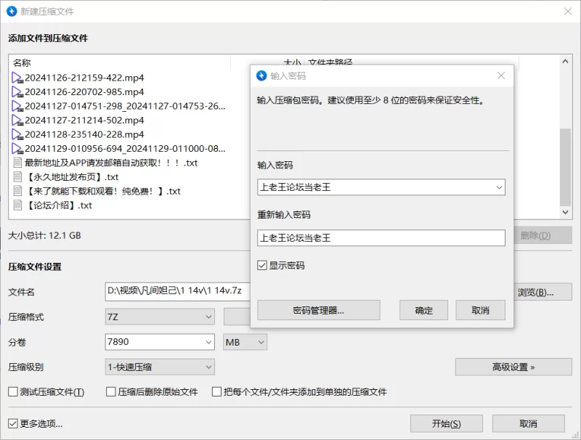Close the 输入密码 dialog with X
Image resolution: width=581 pixels, height=440 pixels.
click(501, 76)
